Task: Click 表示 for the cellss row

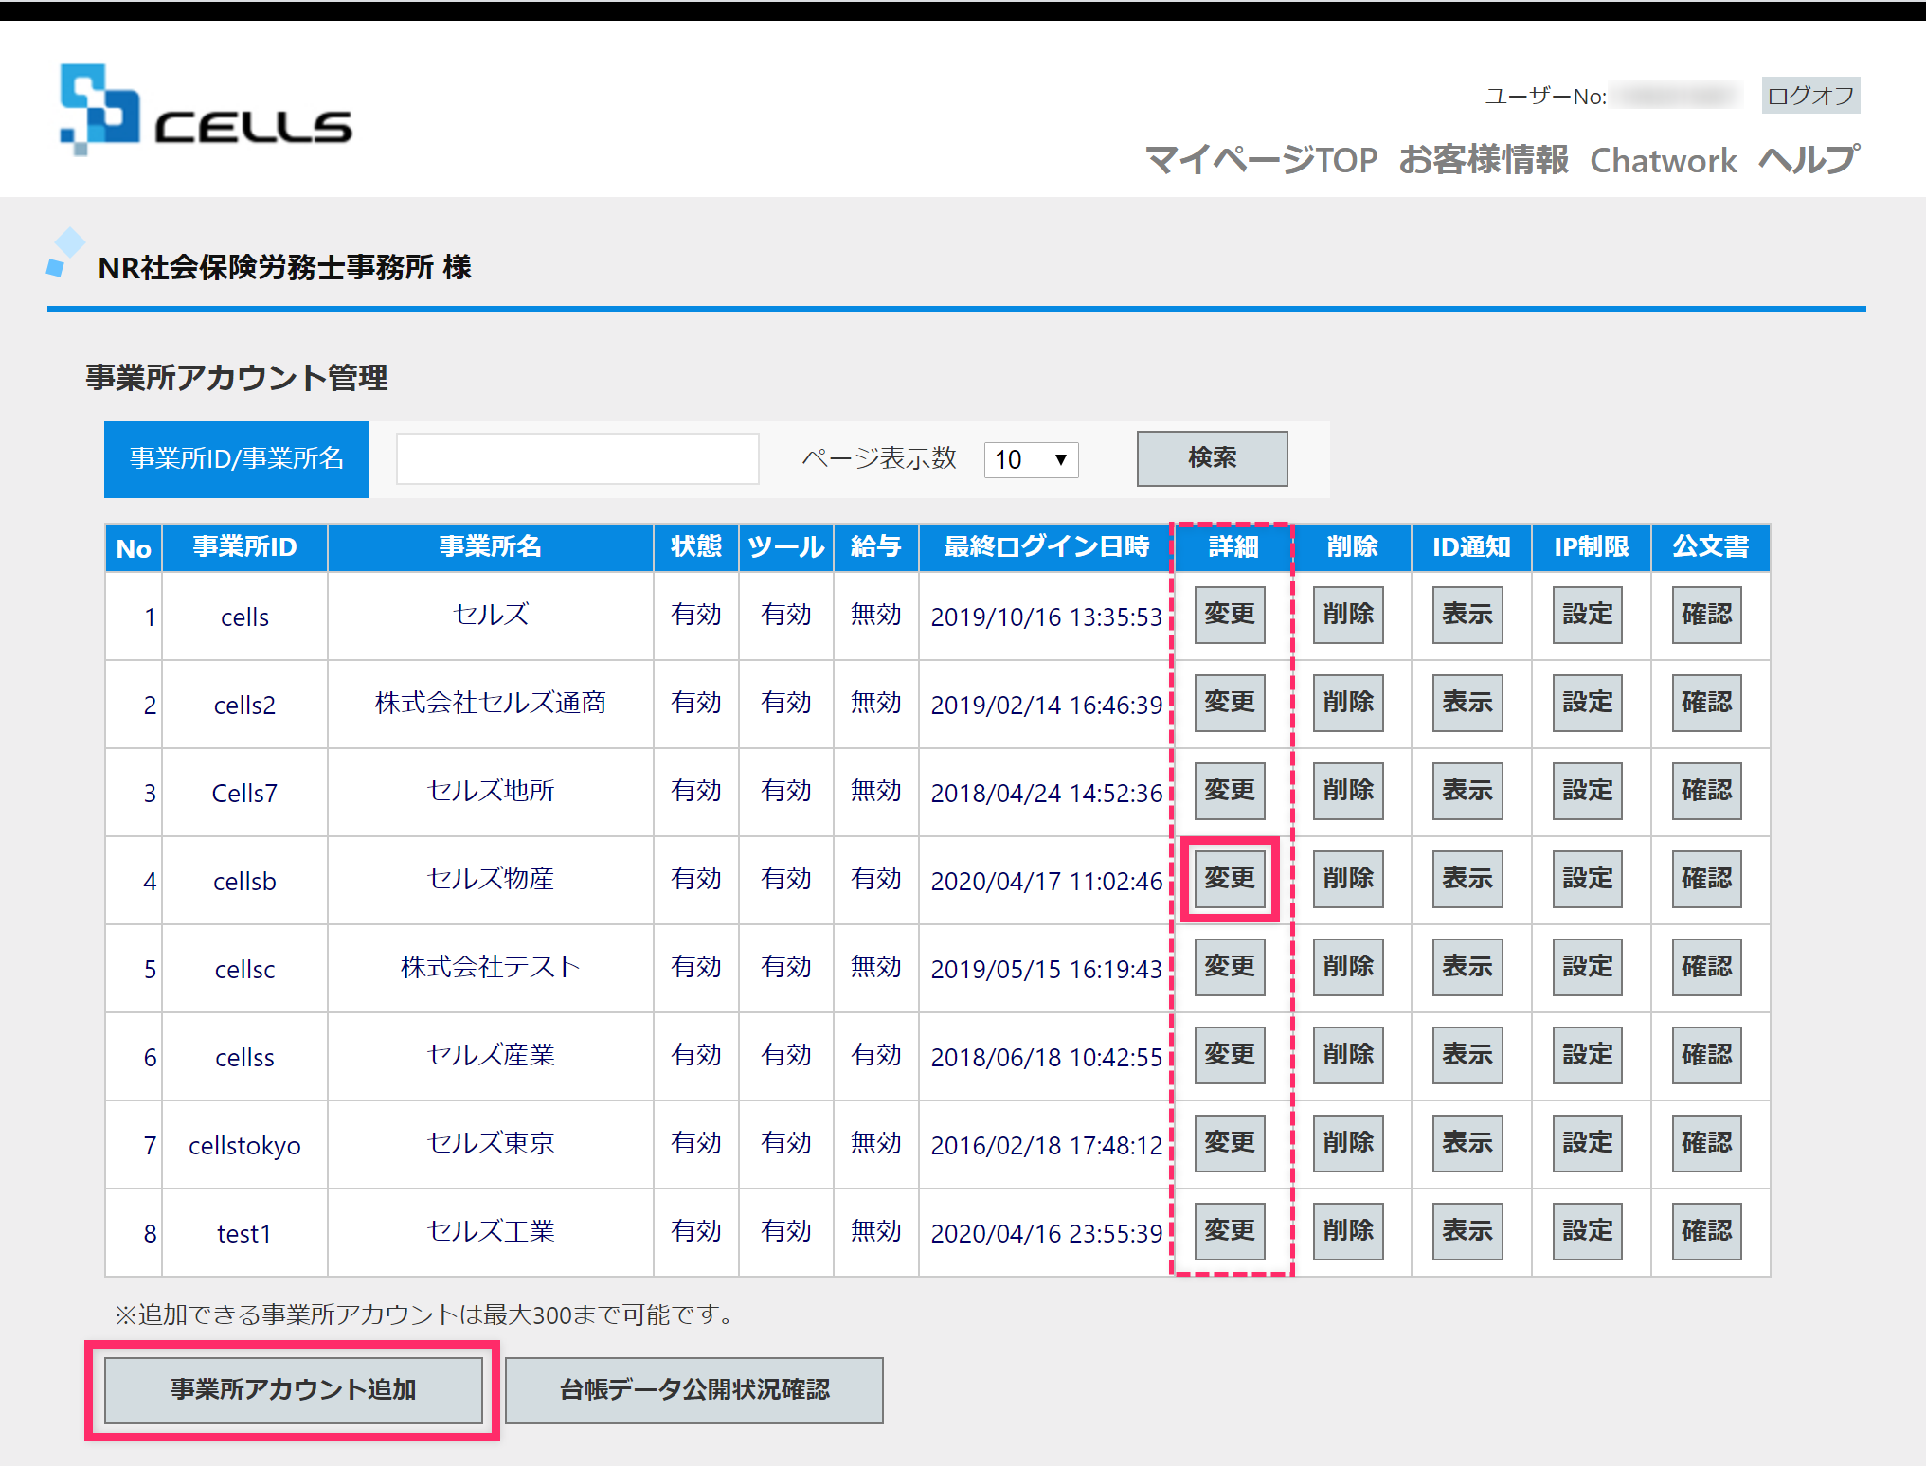Action: tap(1467, 1055)
